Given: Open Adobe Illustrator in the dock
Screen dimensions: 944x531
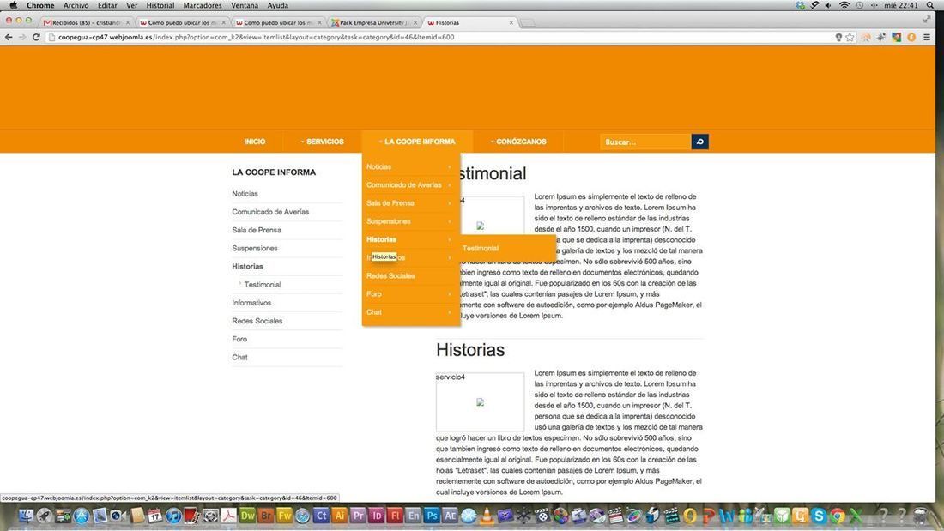Looking at the screenshot, I should [x=340, y=516].
